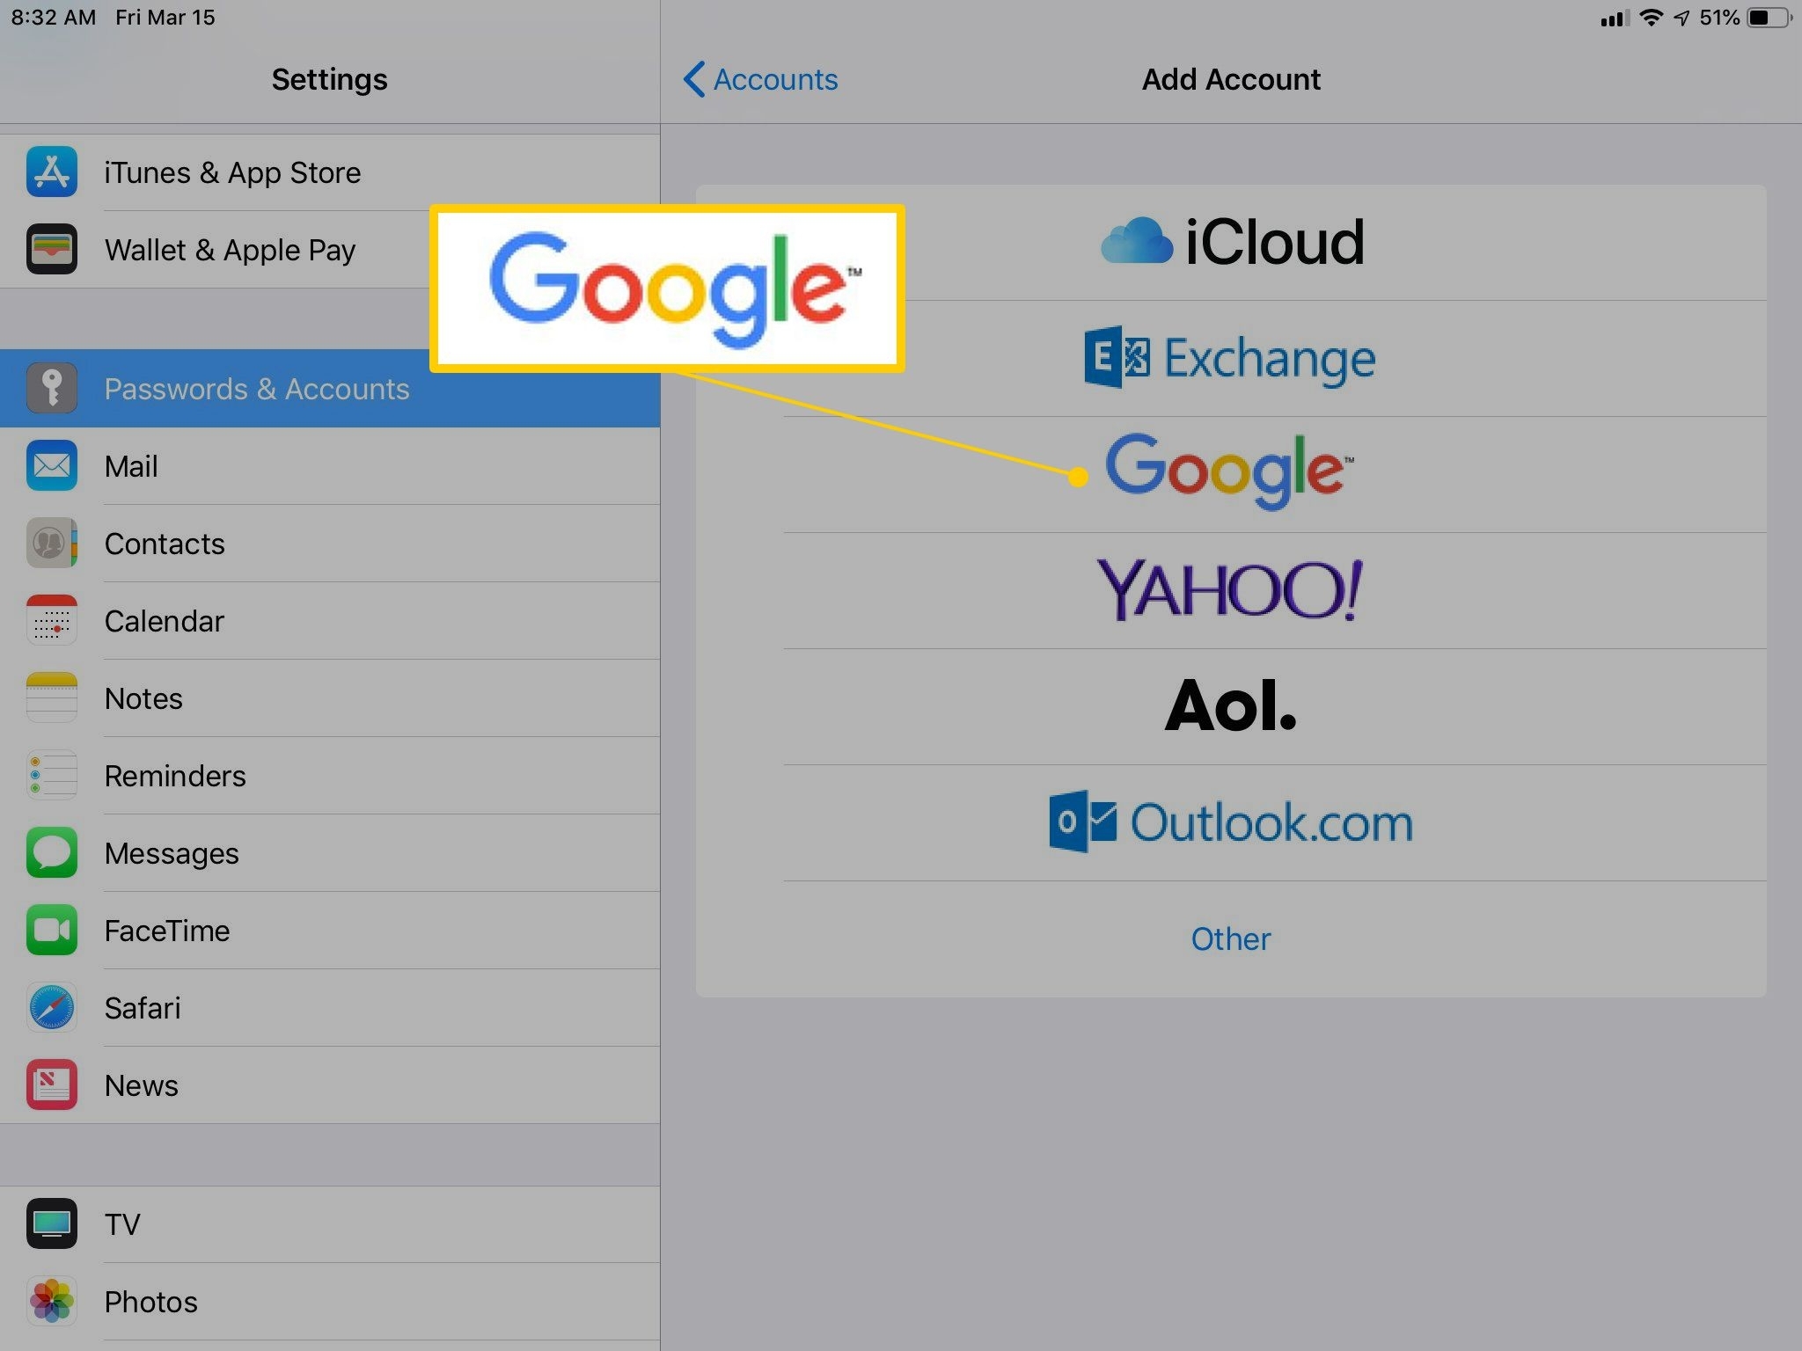Select AOL account option
Image resolution: width=1802 pixels, height=1351 pixels.
coord(1229,704)
